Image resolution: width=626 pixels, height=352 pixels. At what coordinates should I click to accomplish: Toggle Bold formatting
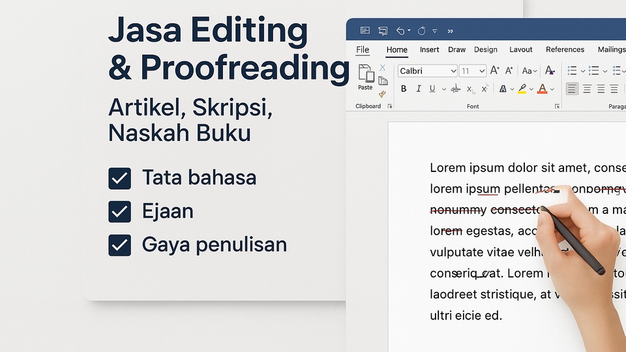404,89
